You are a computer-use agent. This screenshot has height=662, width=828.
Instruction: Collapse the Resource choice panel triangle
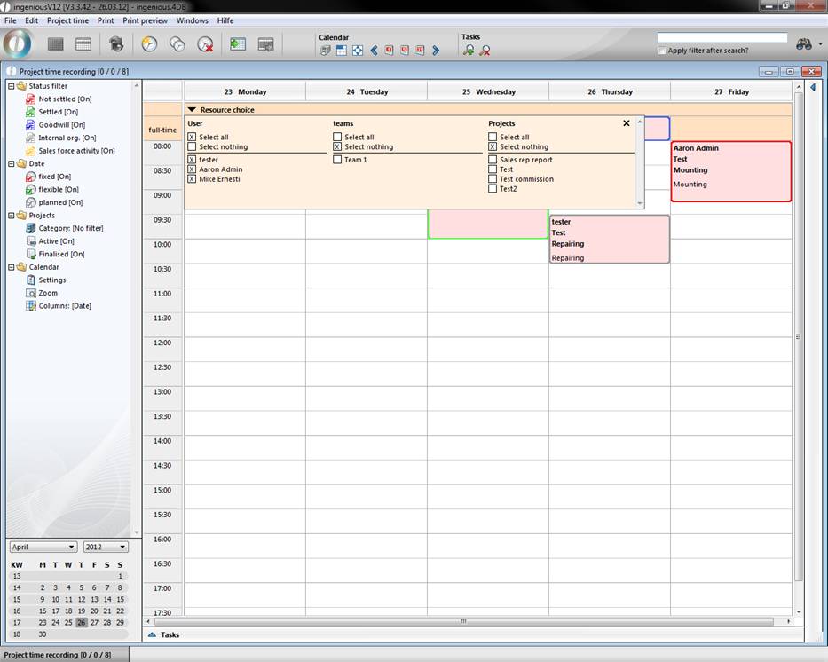(192, 110)
